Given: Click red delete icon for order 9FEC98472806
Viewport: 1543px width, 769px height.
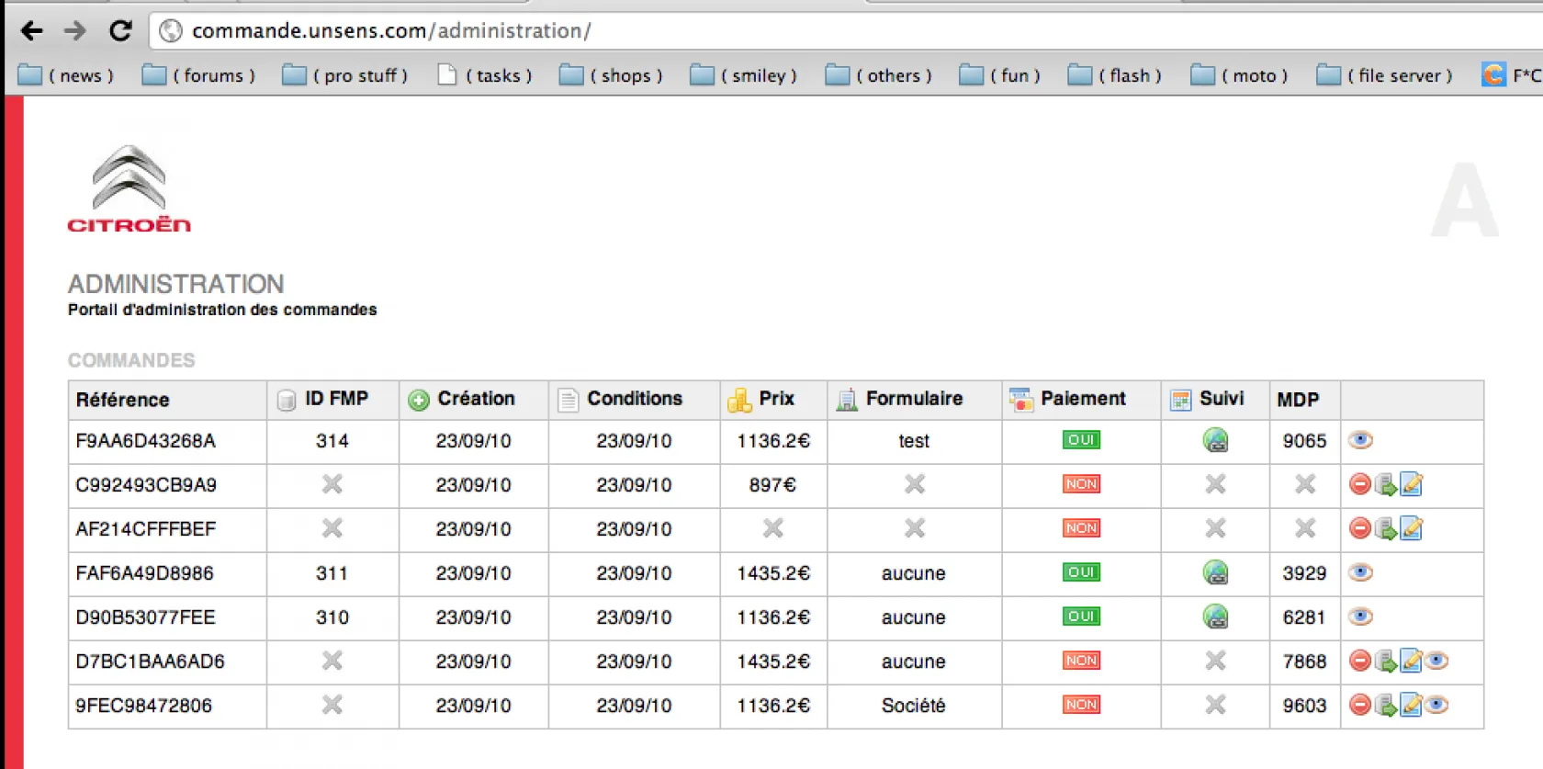Looking at the screenshot, I should tap(1359, 705).
